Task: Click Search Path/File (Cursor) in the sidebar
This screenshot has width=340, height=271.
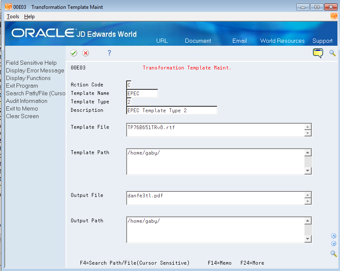Action: tap(36, 94)
